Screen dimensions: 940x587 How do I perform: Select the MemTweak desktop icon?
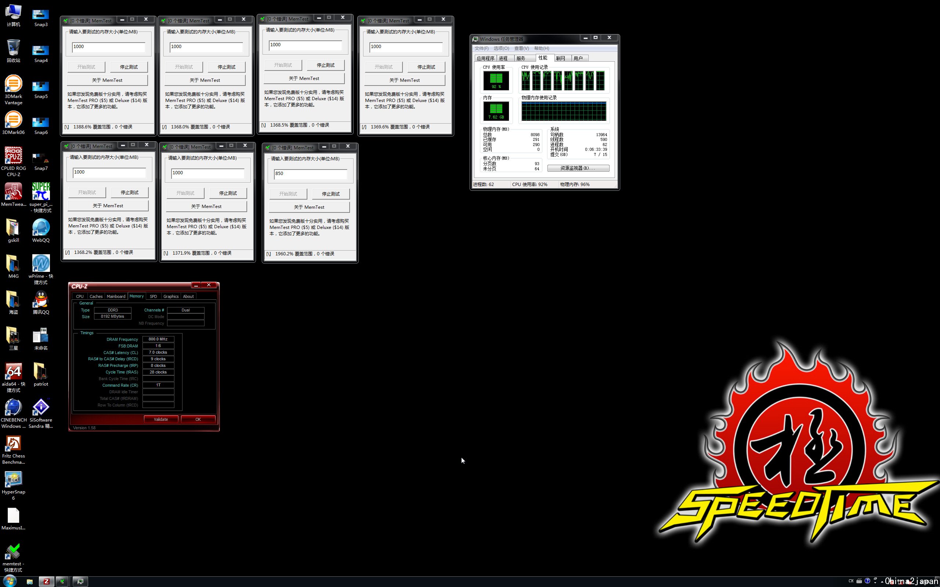coord(14,194)
